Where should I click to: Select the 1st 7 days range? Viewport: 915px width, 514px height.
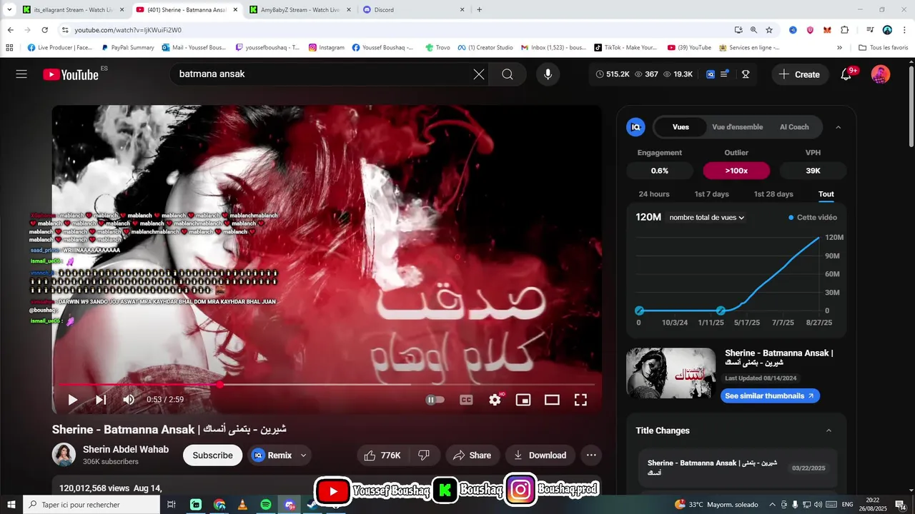click(x=711, y=194)
